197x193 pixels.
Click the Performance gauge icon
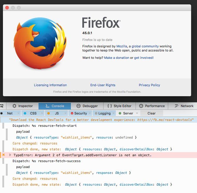click(x=141, y=106)
